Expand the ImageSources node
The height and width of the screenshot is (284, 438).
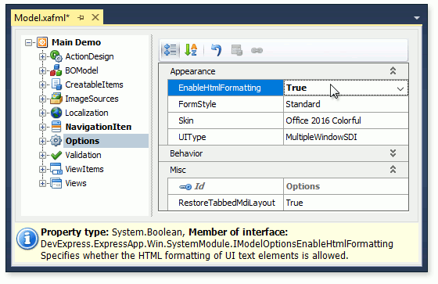tap(42, 99)
